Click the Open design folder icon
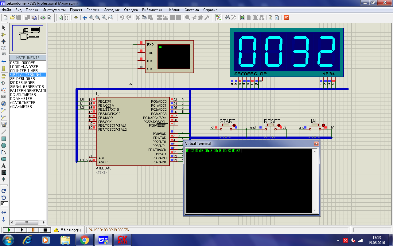The height and width of the screenshot is (246, 393). [x=12, y=18]
